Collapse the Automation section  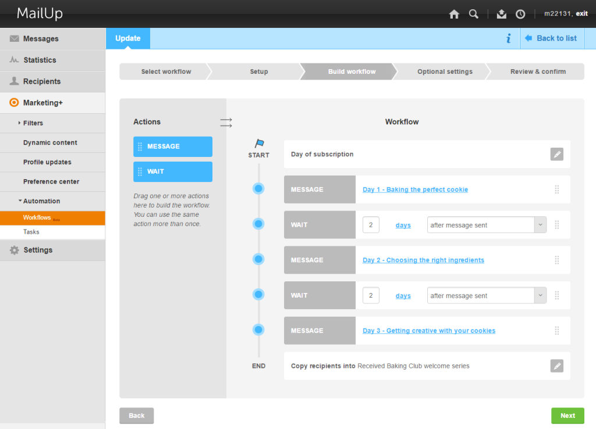coord(41,201)
